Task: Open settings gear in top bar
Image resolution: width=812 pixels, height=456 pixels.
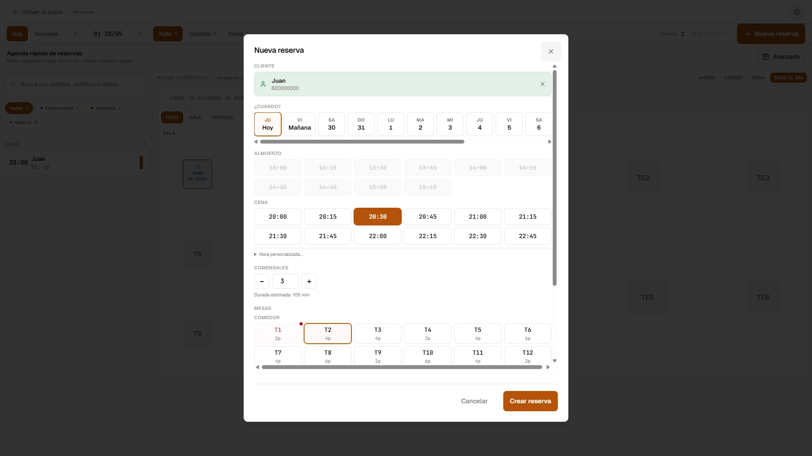Action: pyautogui.click(x=797, y=12)
